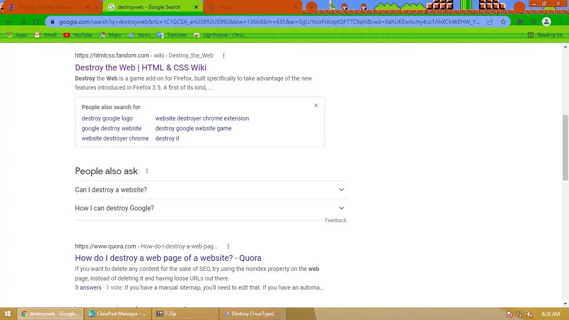Image resolution: width=569 pixels, height=320 pixels.
Task: Open the Apps shortcut in bookmarks bar
Action: click(x=17, y=35)
